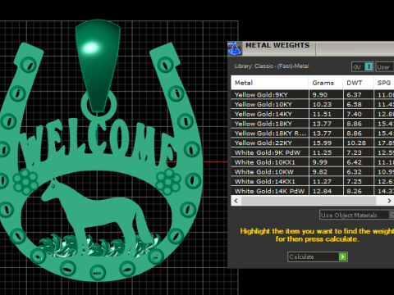394x295 pixels.
Task: Select the White Gold:10KW row
Action: coord(313,172)
